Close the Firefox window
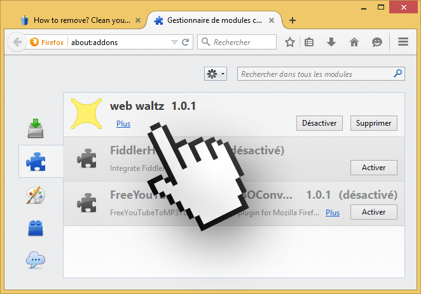 (x=404, y=7)
